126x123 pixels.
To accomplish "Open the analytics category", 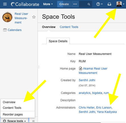I will pos(85,93).
